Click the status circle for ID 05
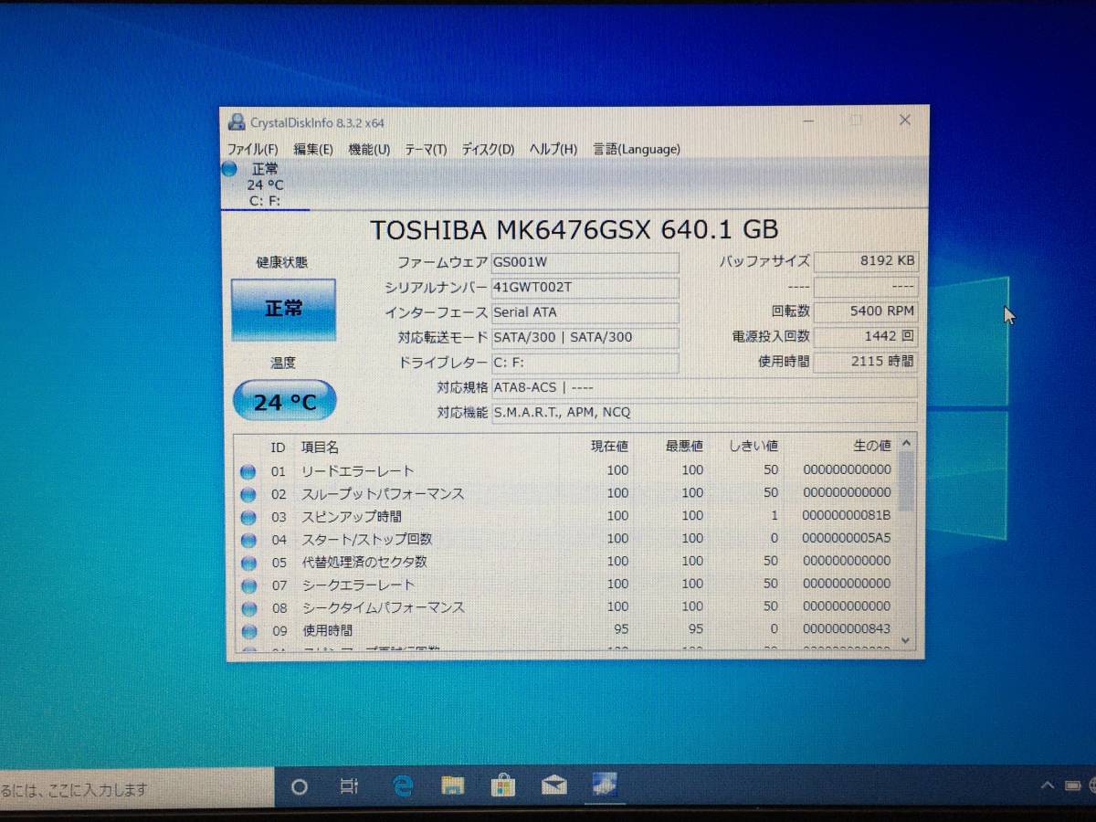1096x822 pixels. pyautogui.click(x=248, y=564)
